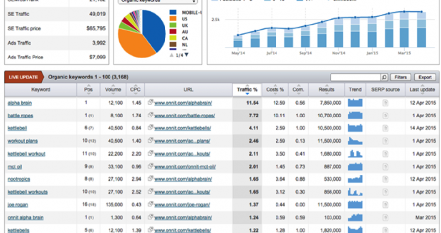The image size is (441, 233).
Task: Click the Nov'14 bar in the positions chart
Action: (338, 33)
